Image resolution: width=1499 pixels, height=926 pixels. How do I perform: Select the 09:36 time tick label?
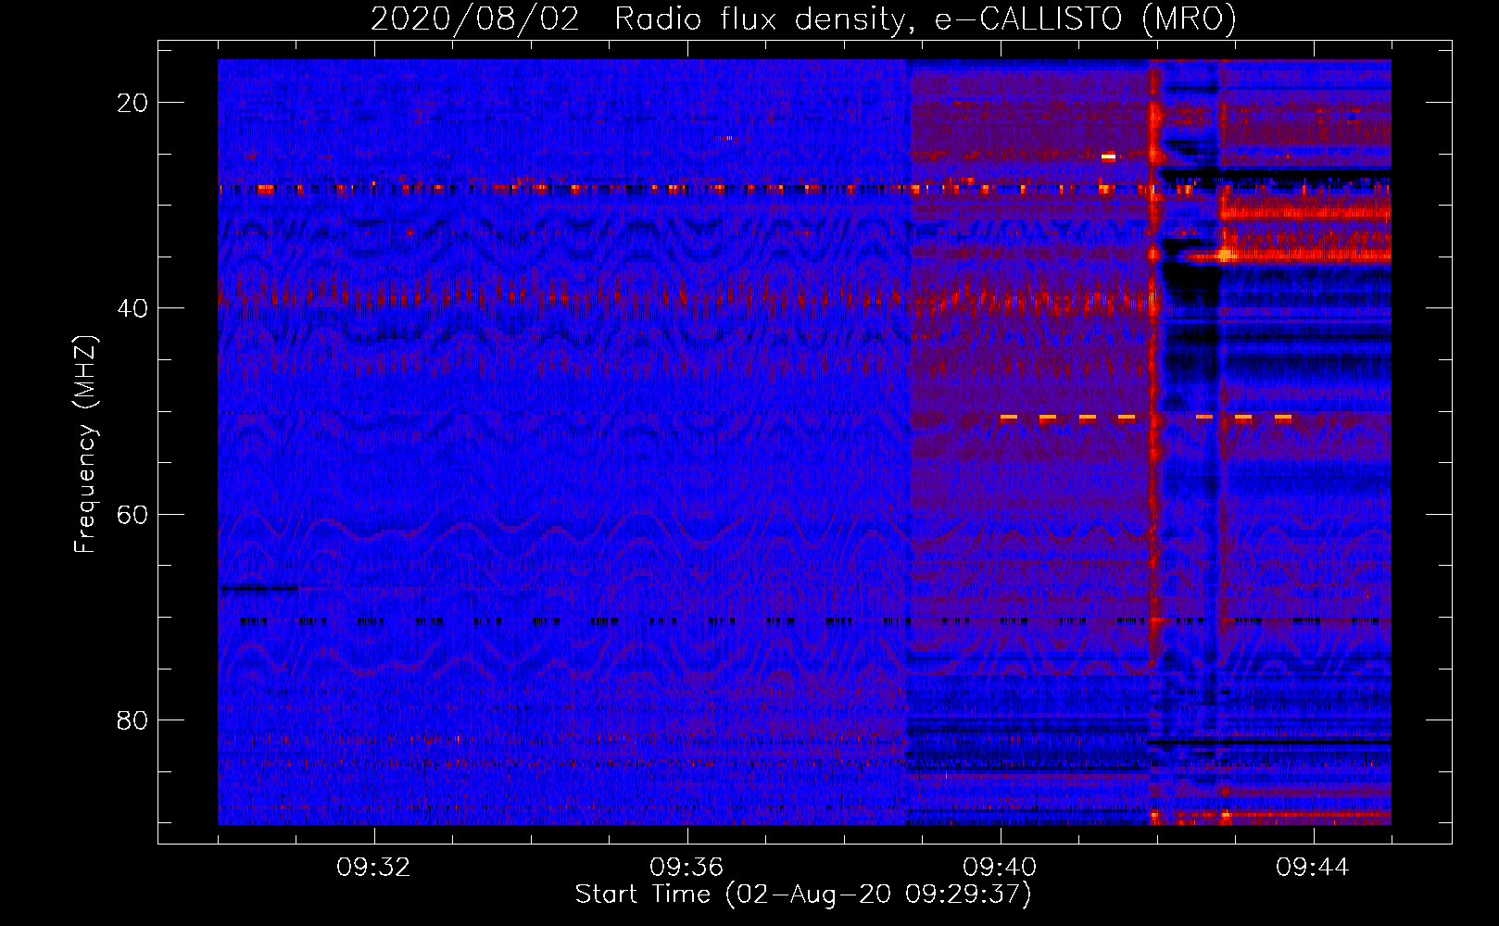pos(687,868)
